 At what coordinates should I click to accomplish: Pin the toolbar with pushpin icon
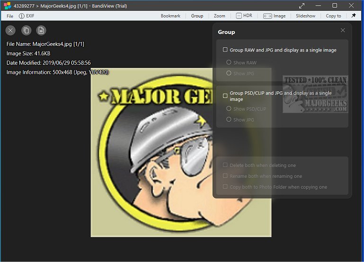click(x=354, y=16)
